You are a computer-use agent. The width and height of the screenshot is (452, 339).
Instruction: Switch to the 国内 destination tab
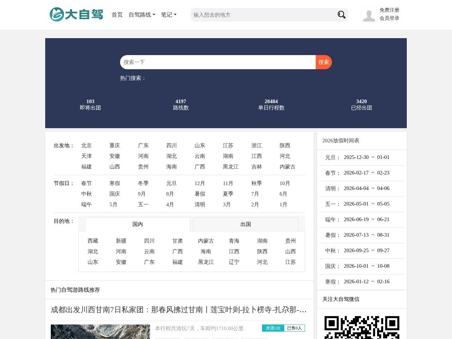point(137,224)
